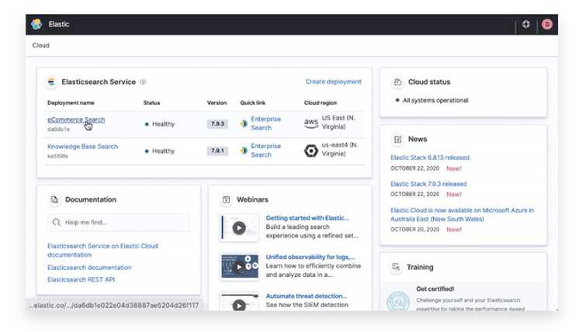Open Elasticsearch REST API link
This screenshot has width=582, height=332.
coord(81,280)
